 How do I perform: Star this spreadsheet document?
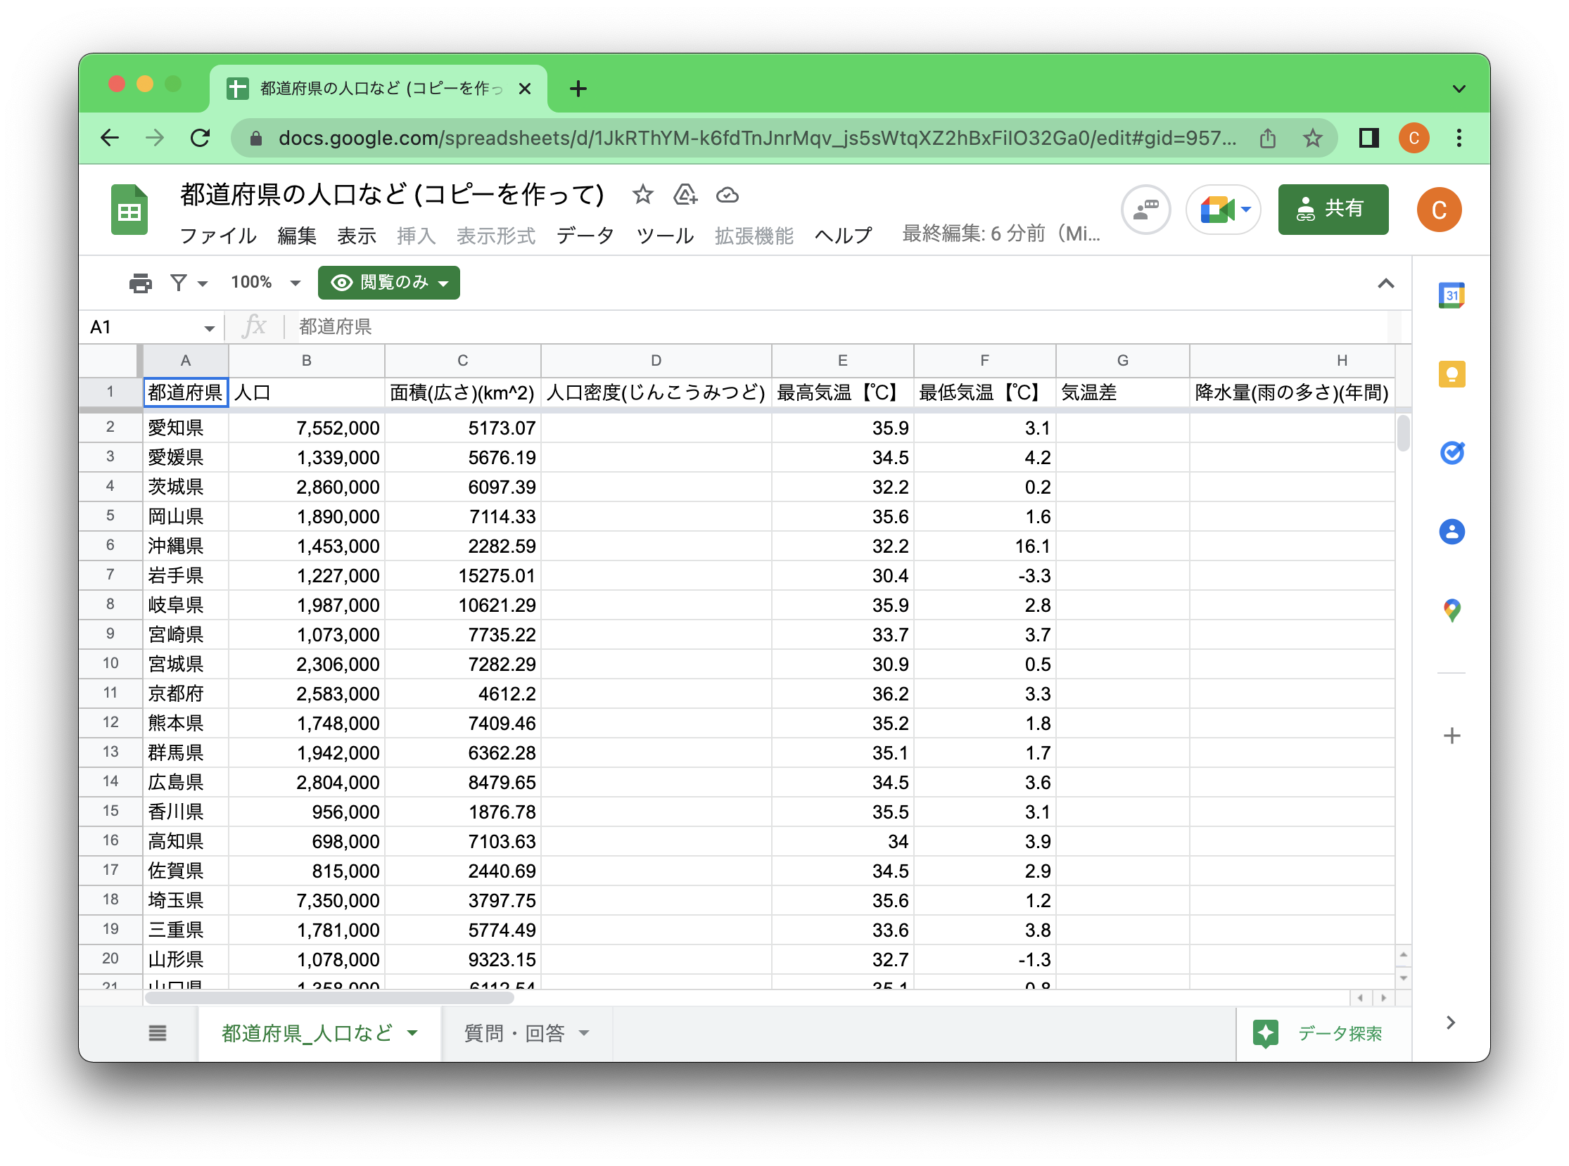point(642,194)
